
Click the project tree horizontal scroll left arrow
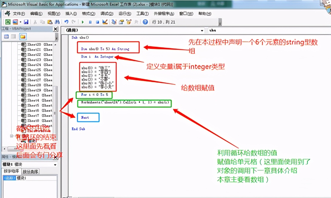tap(4, 149)
